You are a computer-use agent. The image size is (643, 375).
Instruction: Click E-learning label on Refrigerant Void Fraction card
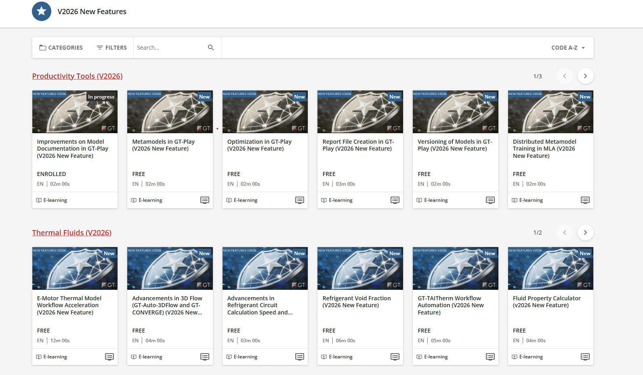[341, 357]
